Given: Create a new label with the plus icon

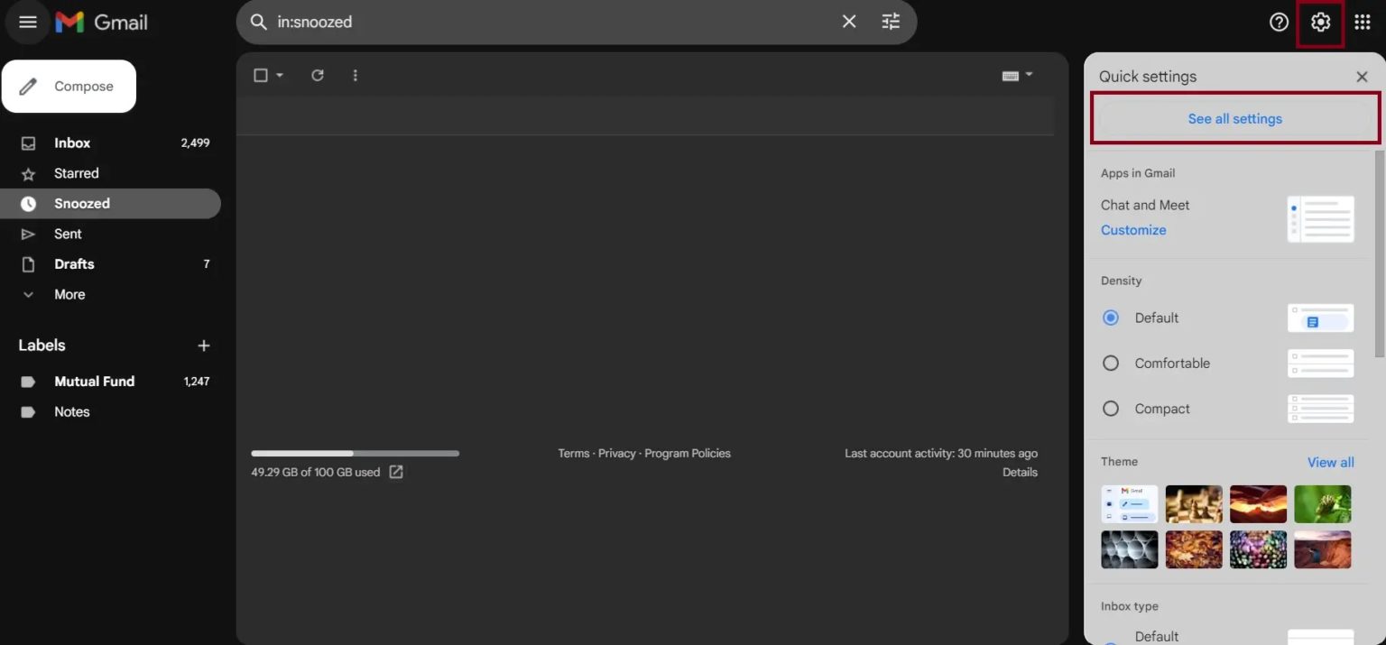Looking at the screenshot, I should click(x=204, y=345).
